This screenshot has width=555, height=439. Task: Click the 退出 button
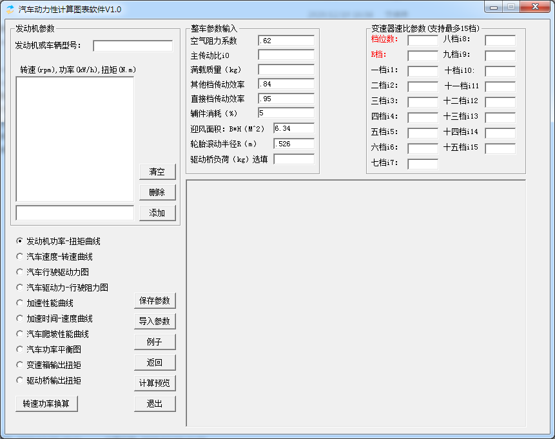click(x=155, y=404)
